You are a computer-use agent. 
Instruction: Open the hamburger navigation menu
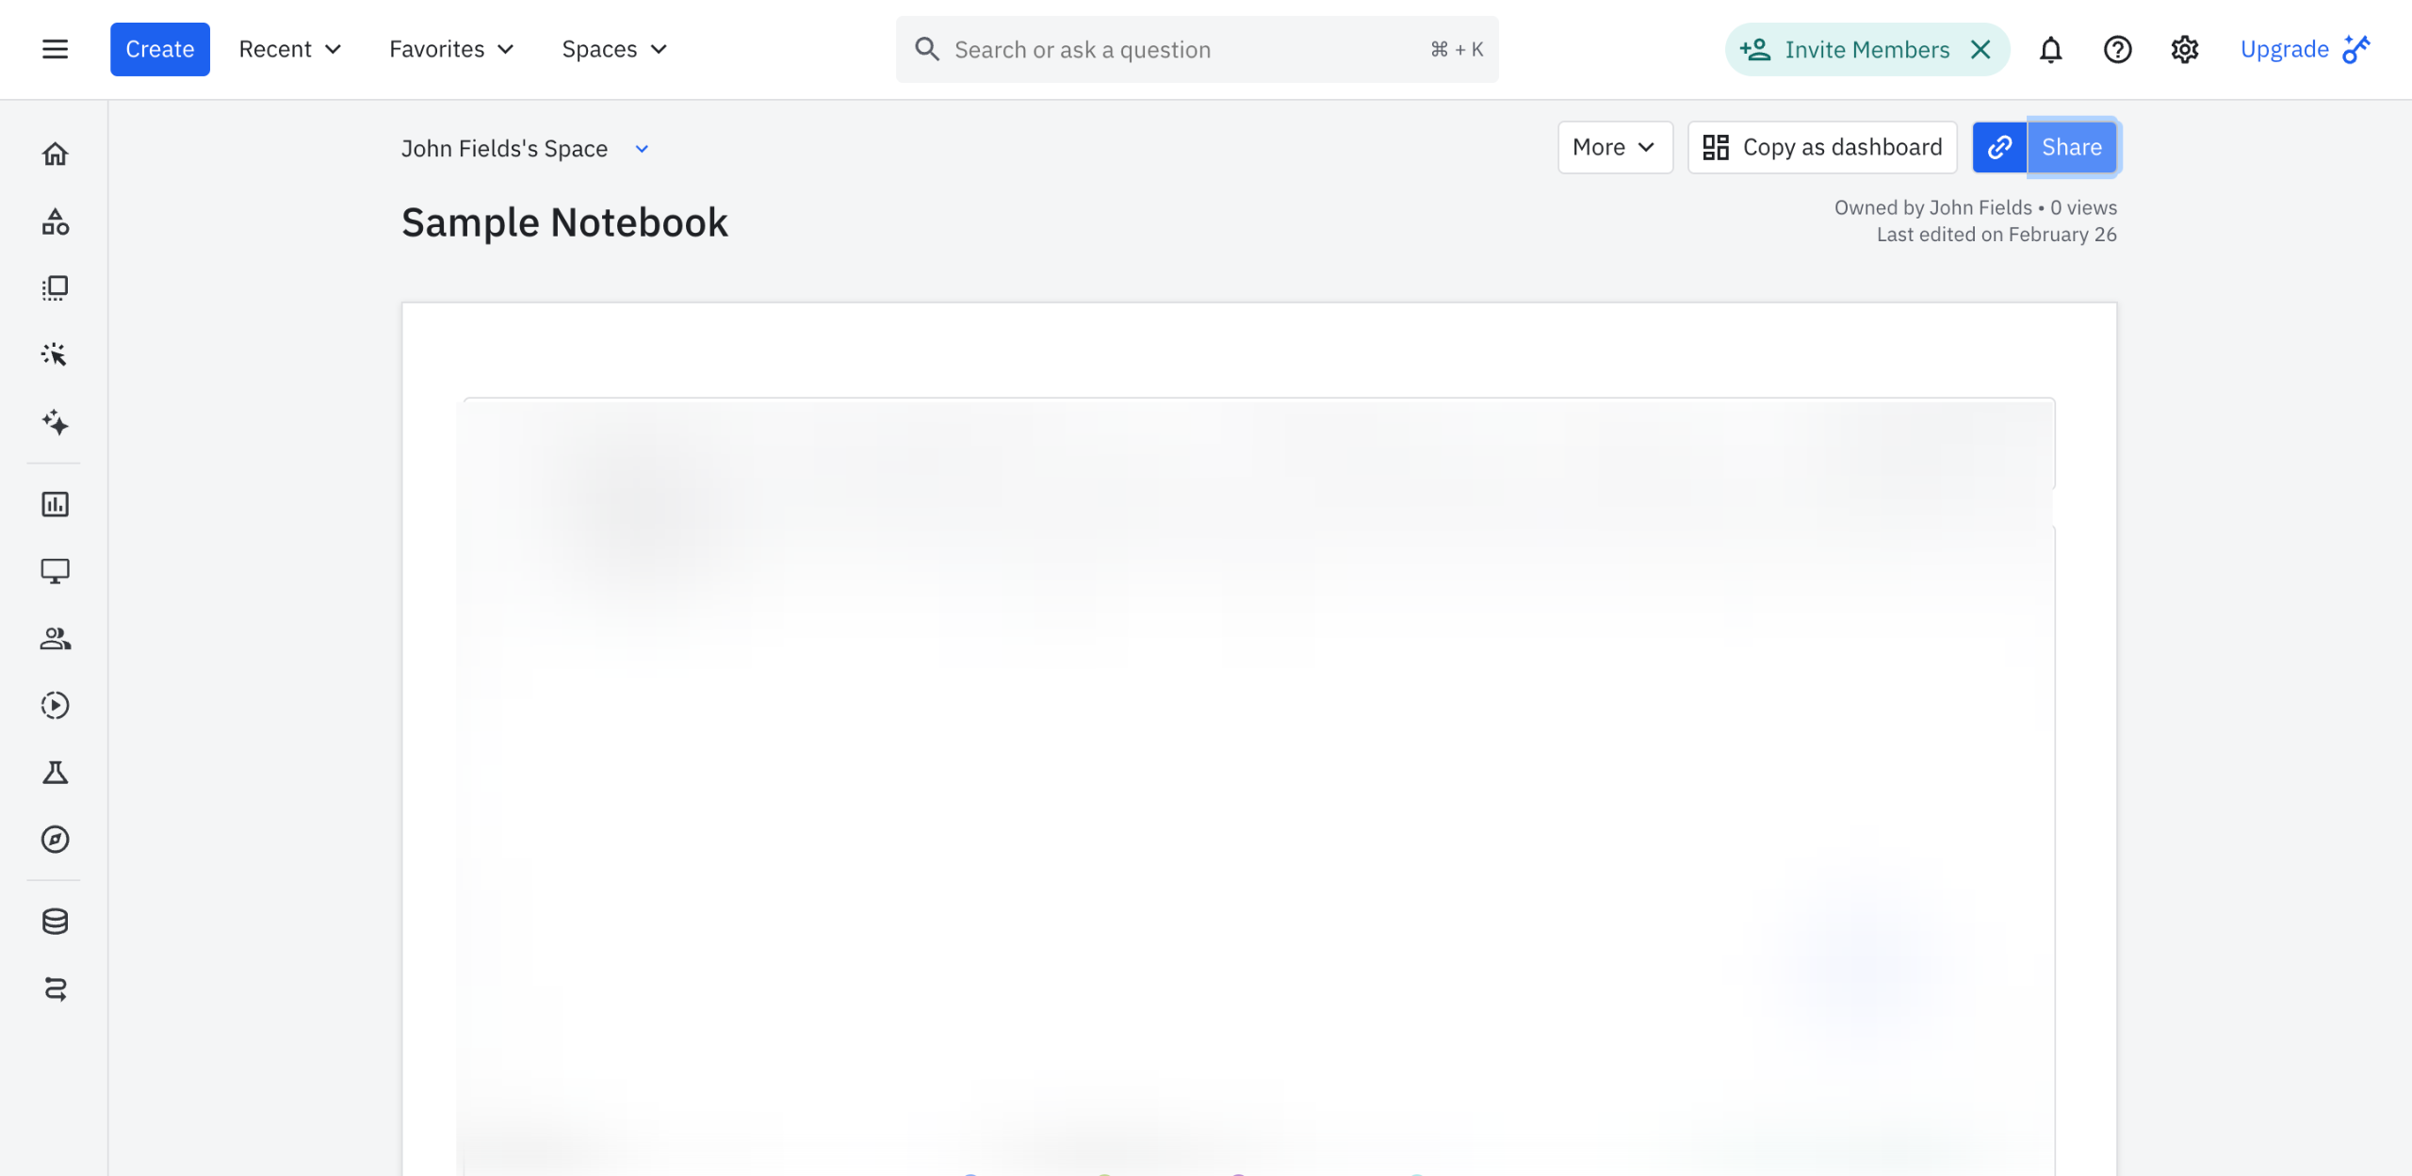tap(55, 49)
